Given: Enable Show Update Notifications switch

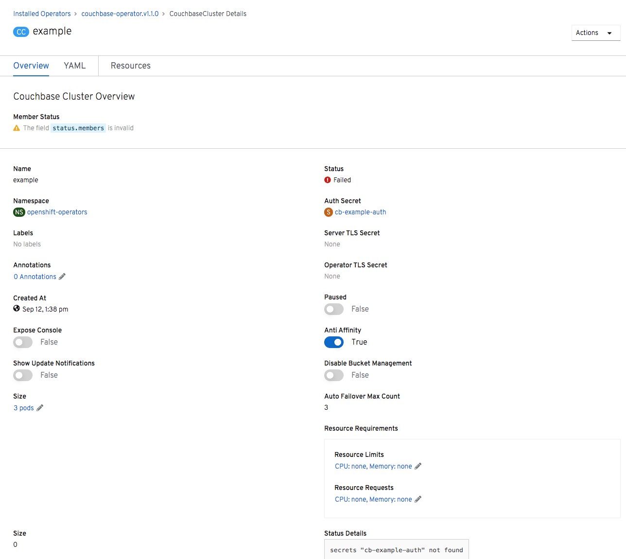Looking at the screenshot, I should (23, 375).
